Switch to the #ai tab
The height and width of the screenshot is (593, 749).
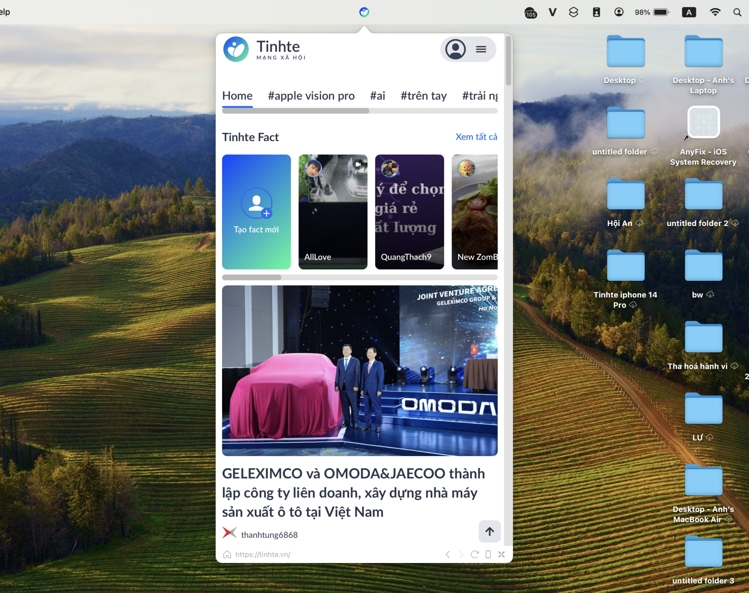(377, 96)
